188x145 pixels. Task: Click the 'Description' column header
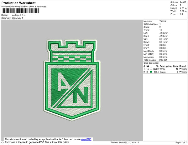165,66
